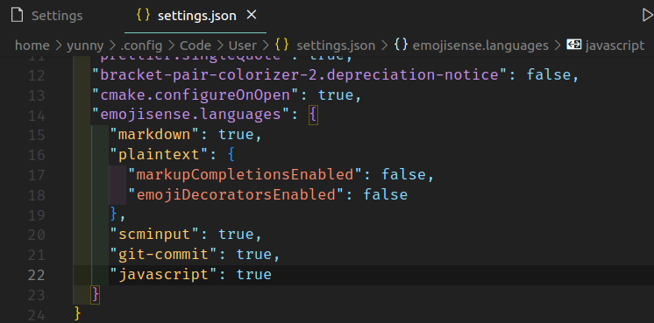Click the braces icon on the settings.json tab
Screen dimensions: 654x323
pyautogui.click(x=143, y=16)
